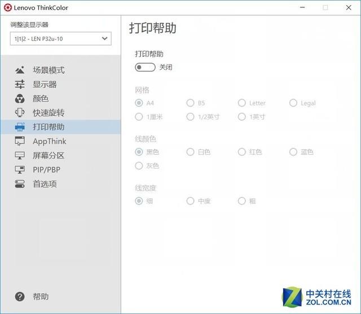The image size is (361, 314).
Task: Click the color circles icon
Action: [x=20, y=99]
